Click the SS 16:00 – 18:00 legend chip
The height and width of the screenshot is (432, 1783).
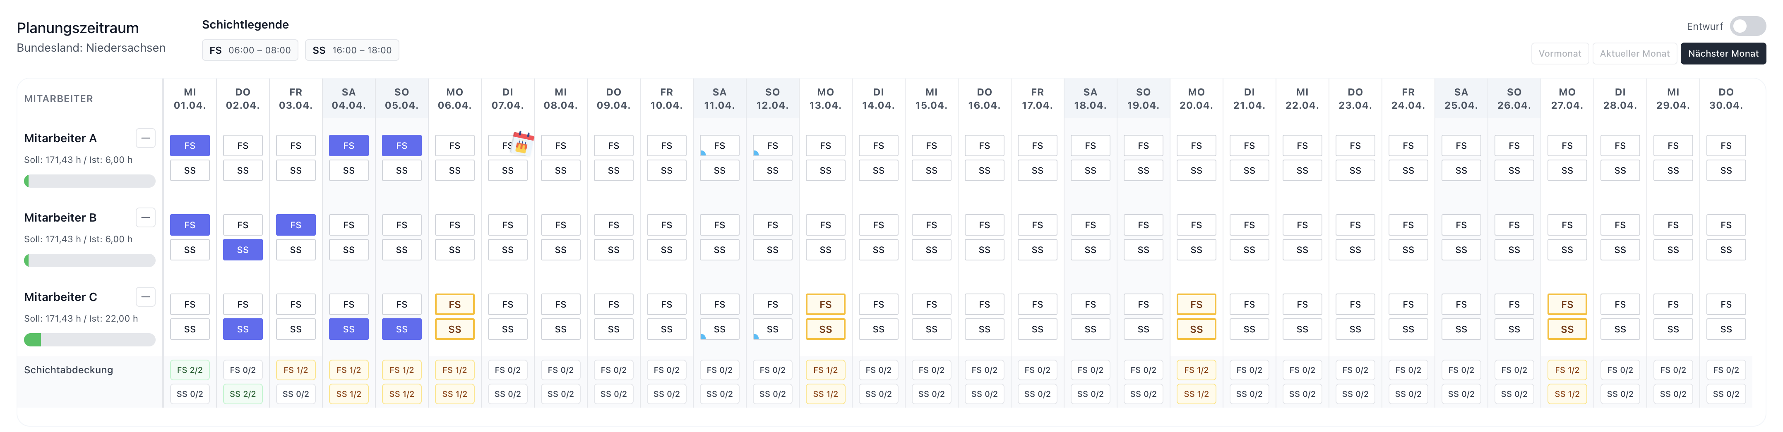tap(352, 50)
